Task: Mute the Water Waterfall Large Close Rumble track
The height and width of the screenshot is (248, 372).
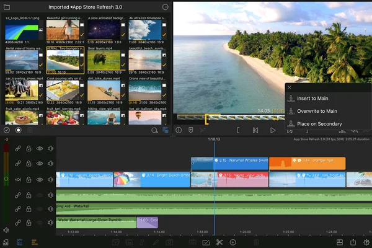Action: click(x=50, y=223)
